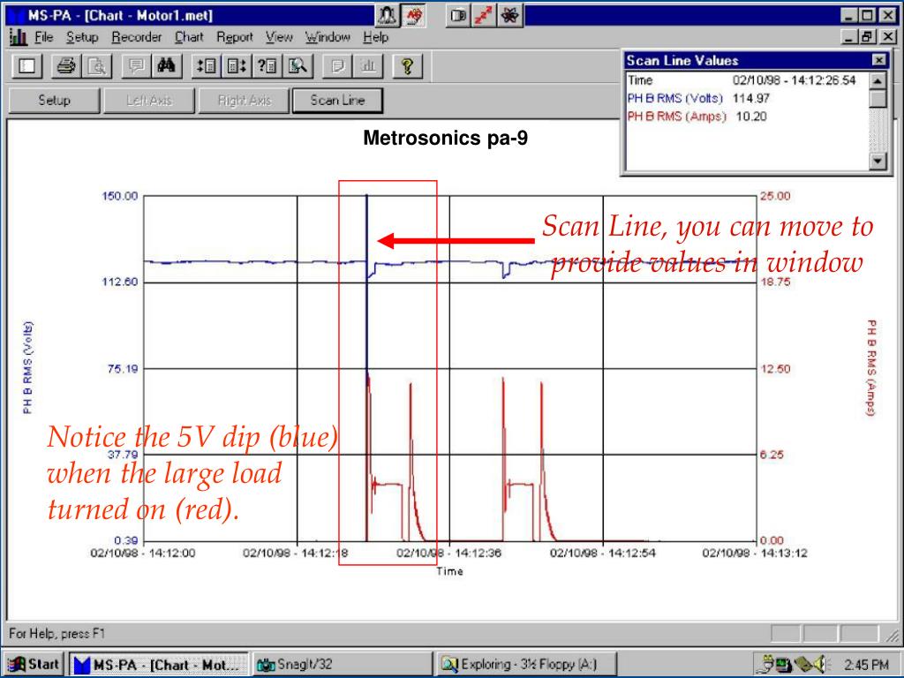The width and height of the screenshot is (904, 678).
Task: Open the Chart menu
Action: click(x=189, y=37)
